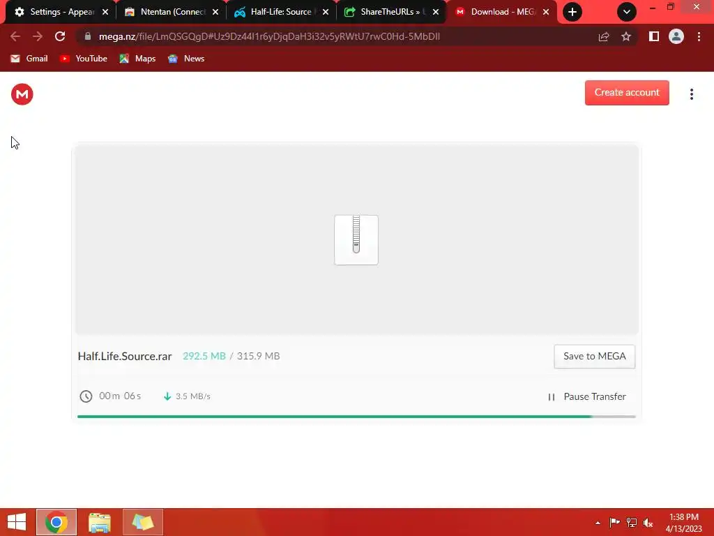Click the clock remaining-time icon

(86, 396)
